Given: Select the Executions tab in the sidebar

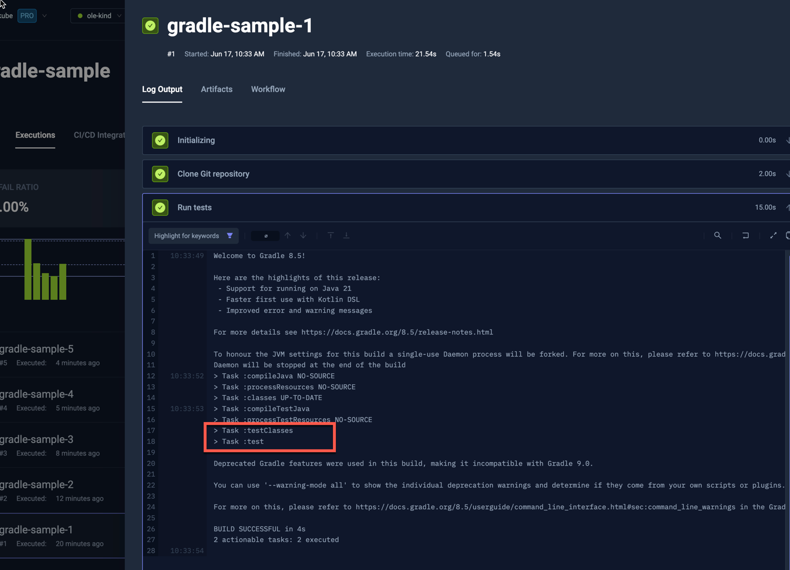Looking at the screenshot, I should point(35,135).
